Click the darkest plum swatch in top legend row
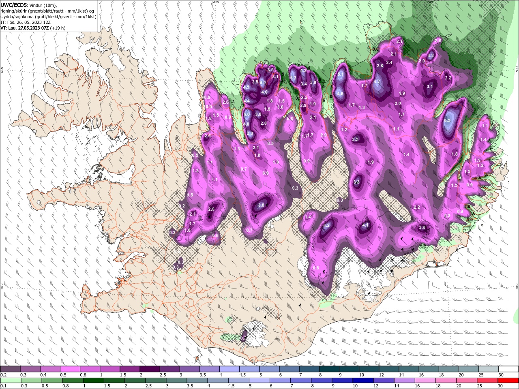 click(x=149, y=369)
